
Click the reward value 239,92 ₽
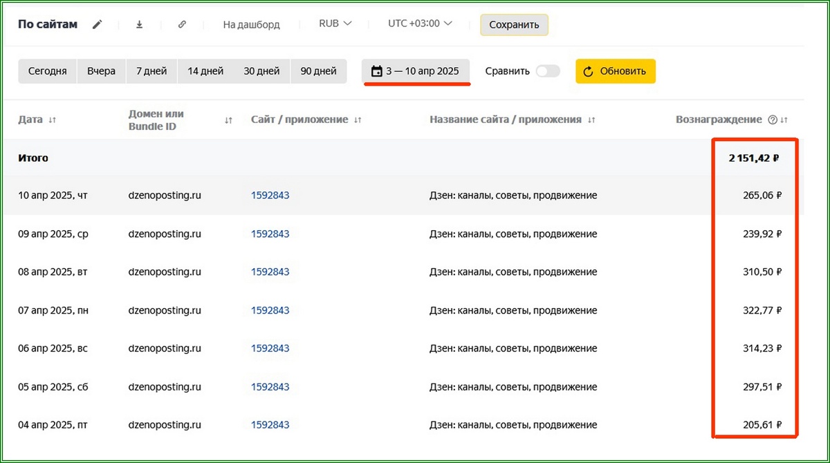762,234
